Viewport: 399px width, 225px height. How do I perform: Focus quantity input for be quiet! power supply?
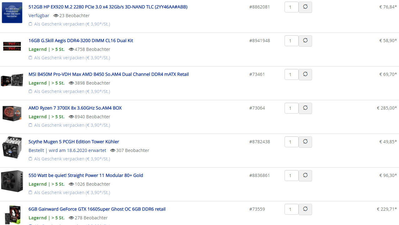coord(291,176)
